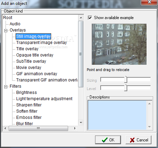Viewport: 158px width, 148px height.
Task: Click the Sizing slider thumb
Action: point(126,79)
